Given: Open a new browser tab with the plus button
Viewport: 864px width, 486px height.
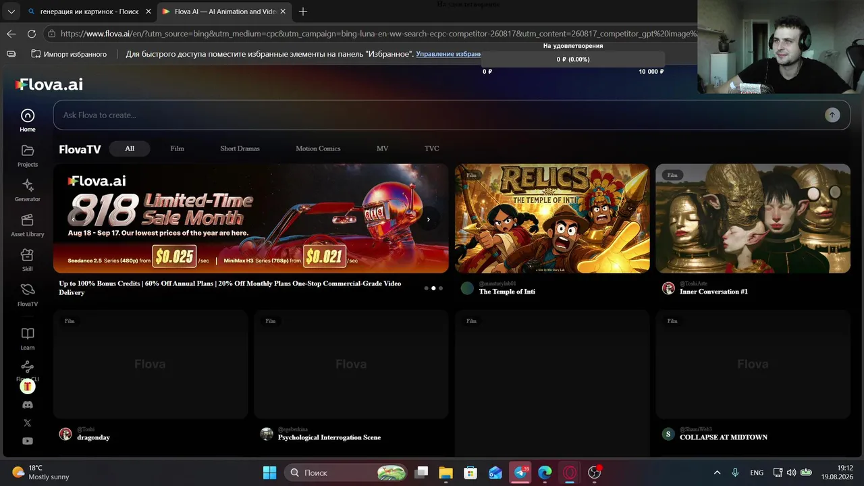Looking at the screenshot, I should [303, 11].
